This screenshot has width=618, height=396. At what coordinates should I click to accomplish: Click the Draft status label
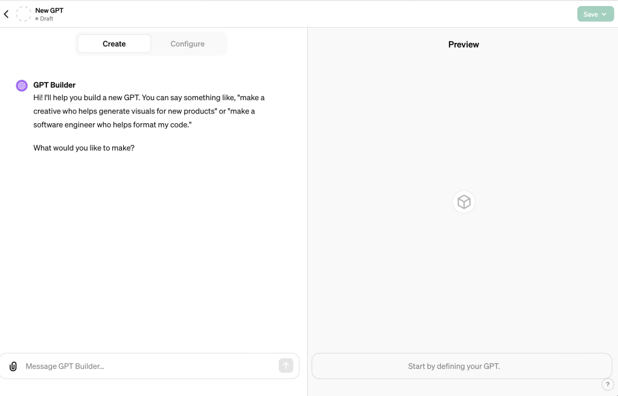46,19
